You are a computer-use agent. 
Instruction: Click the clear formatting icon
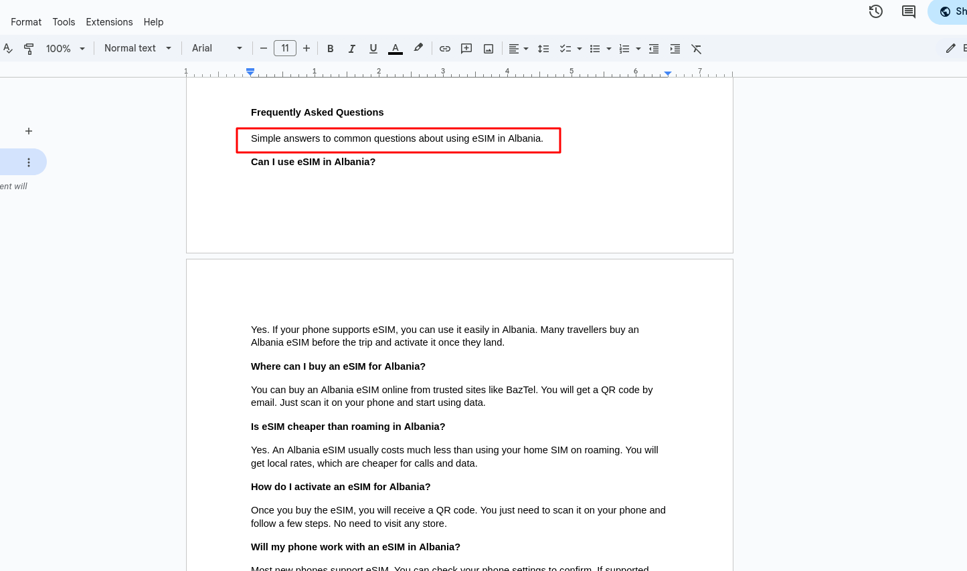point(696,49)
